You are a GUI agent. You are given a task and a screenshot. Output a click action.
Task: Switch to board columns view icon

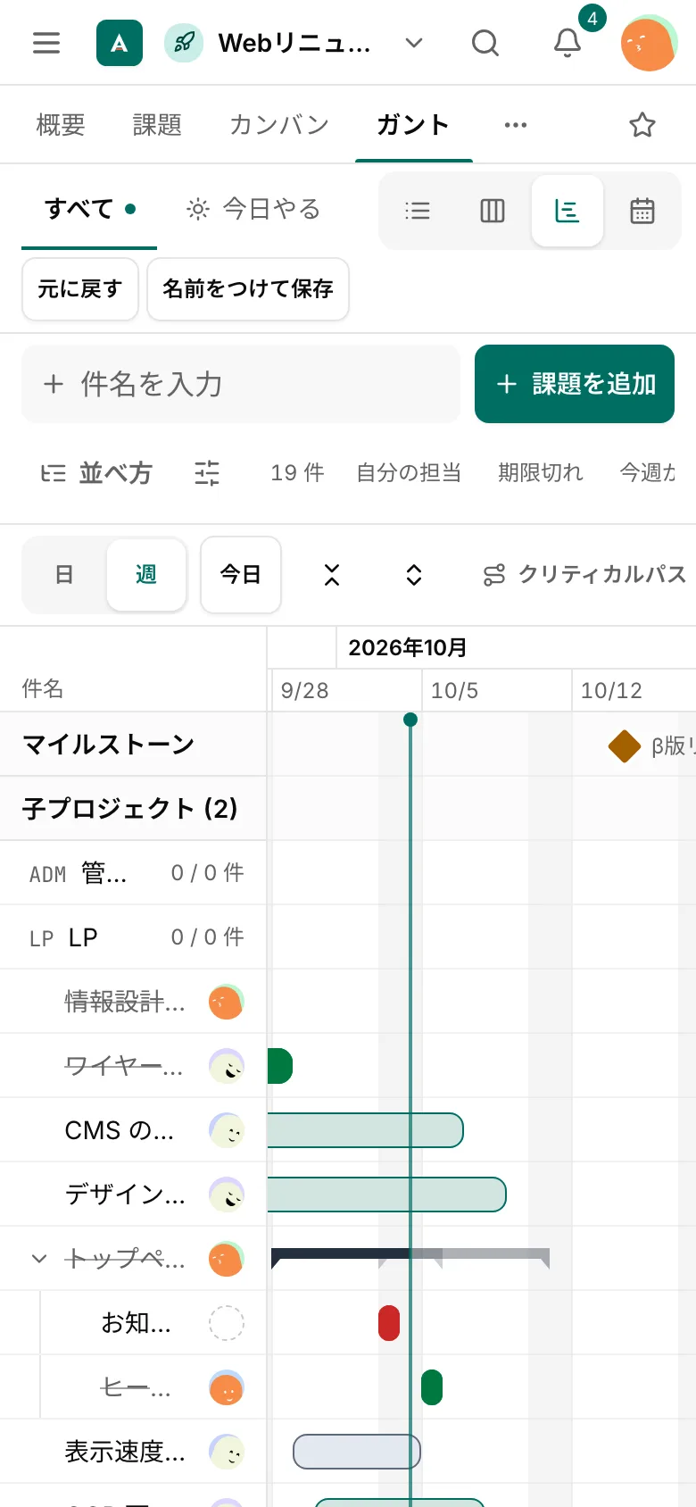click(x=493, y=211)
